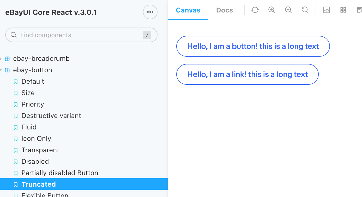Click the bookmark icon next to Disabled
Viewport: 362px width, 197px height.
(x=16, y=162)
